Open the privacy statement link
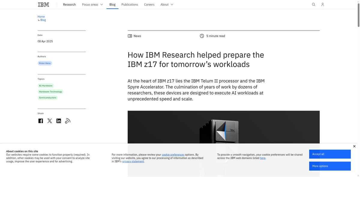 tap(133, 161)
